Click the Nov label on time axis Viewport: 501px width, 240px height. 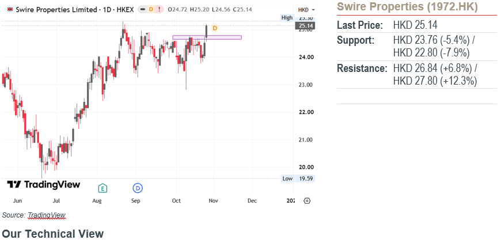click(x=214, y=201)
